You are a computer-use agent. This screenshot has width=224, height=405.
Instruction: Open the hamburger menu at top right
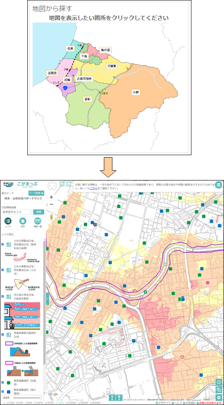tap(219, 185)
